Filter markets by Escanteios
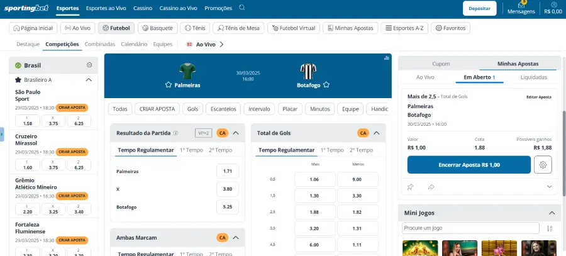566x256 pixels. pos(223,109)
